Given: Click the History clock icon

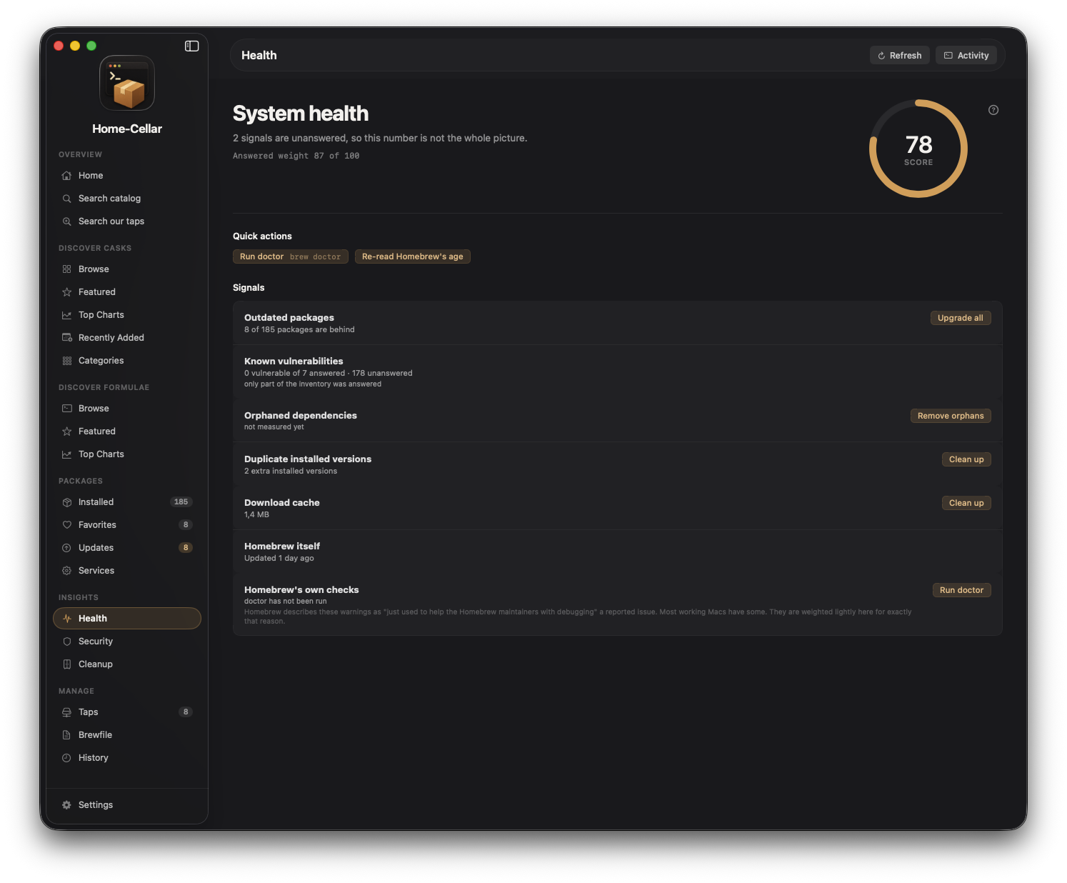Looking at the screenshot, I should click(x=66, y=758).
